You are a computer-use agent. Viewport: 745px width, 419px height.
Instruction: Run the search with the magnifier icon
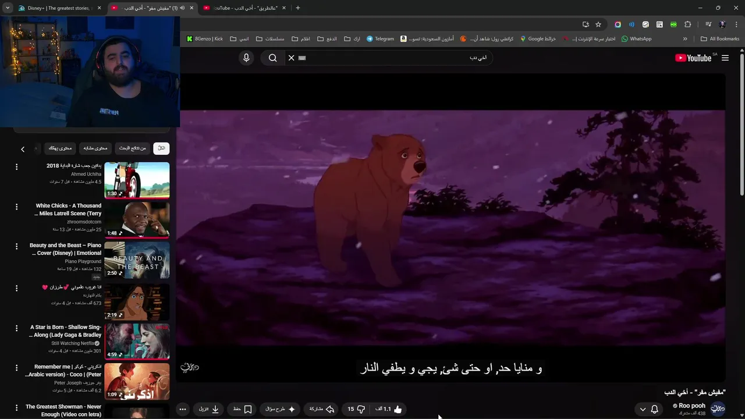272,58
